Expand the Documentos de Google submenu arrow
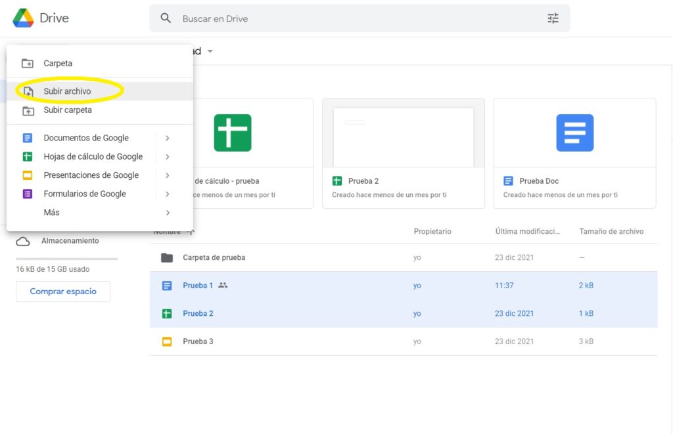This screenshot has width=673, height=434. pos(168,138)
